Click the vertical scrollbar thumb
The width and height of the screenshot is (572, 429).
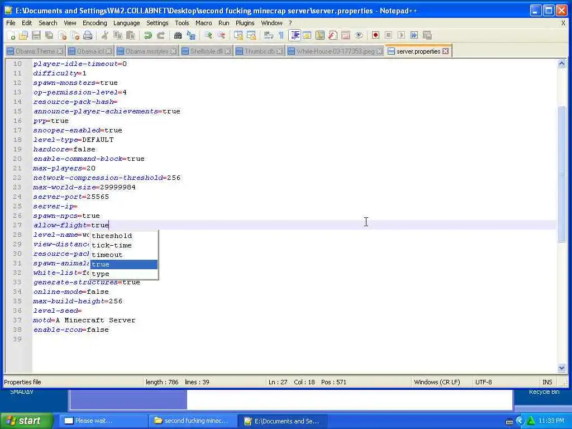pos(562,174)
